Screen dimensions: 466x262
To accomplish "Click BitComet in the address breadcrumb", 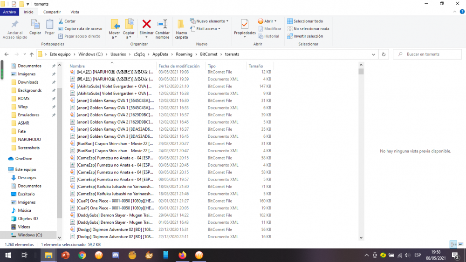I will point(209,54).
